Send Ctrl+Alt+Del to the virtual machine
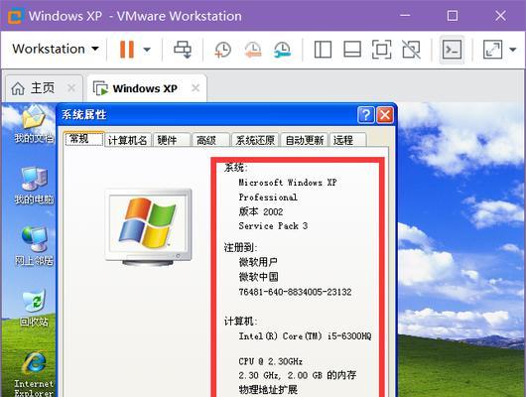 183,50
